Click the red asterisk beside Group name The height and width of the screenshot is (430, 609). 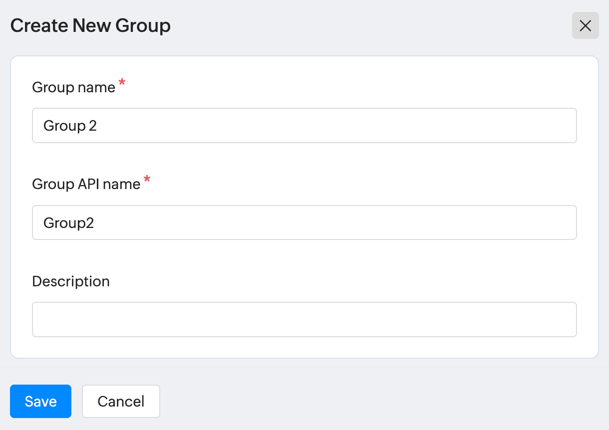(122, 83)
